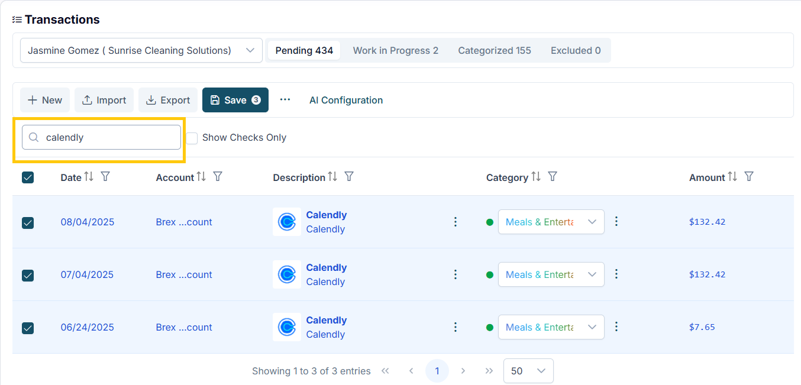The height and width of the screenshot is (385, 801).
Task: Click bold Calendly name in 06/24/2025 row
Action: pos(327,320)
